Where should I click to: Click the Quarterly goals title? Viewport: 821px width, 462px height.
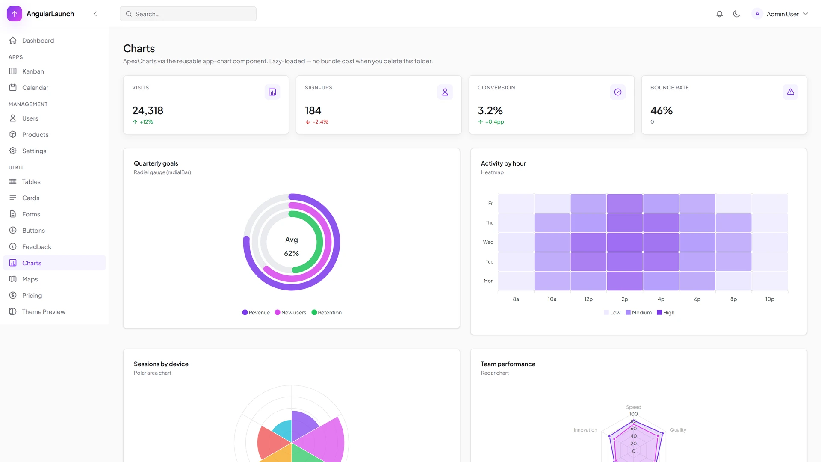pyautogui.click(x=156, y=163)
